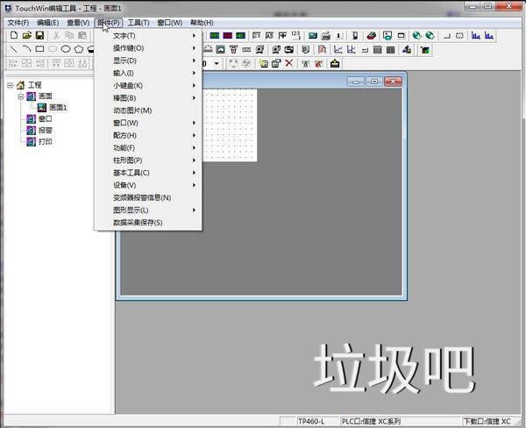
Task: Select the 报警 node in project tree
Action: pyautogui.click(x=46, y=131)
